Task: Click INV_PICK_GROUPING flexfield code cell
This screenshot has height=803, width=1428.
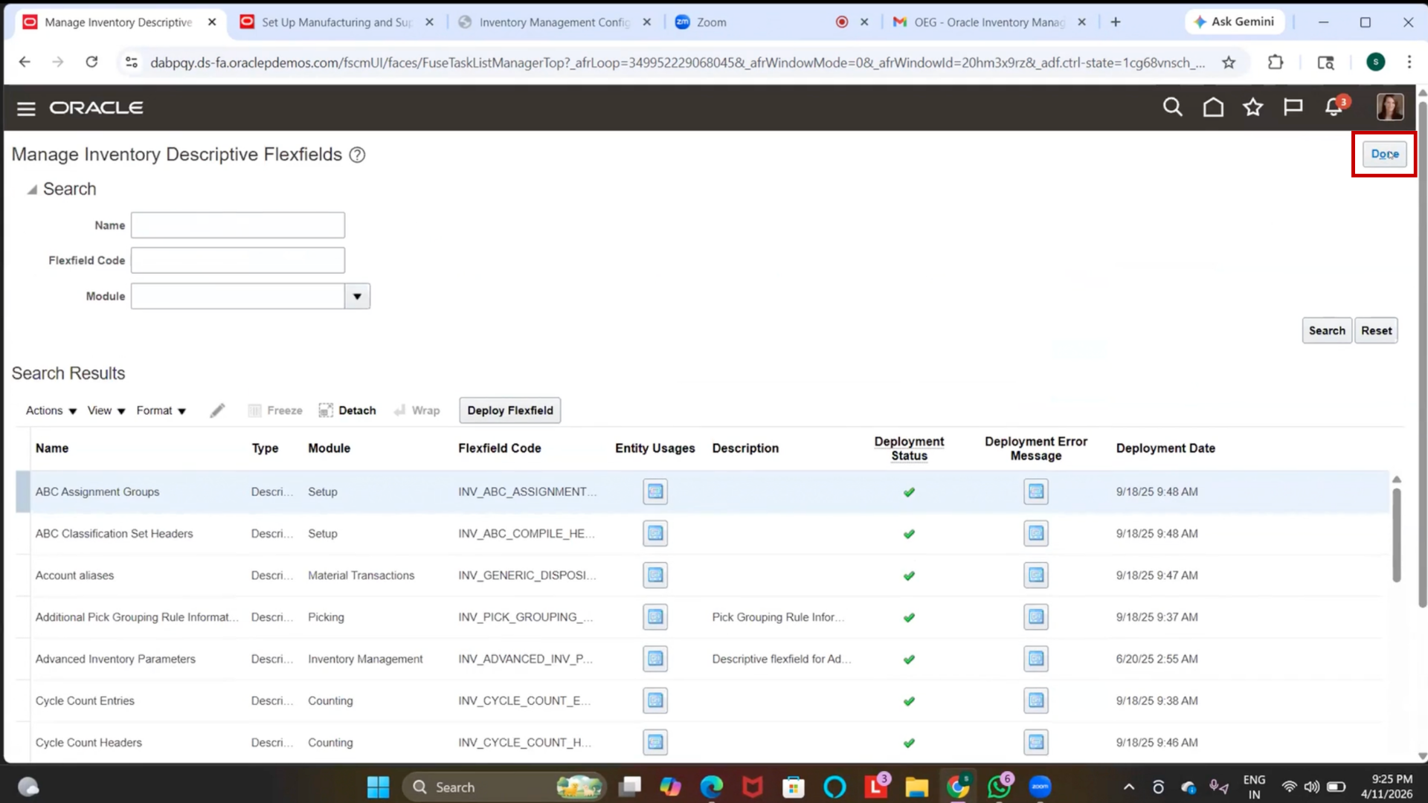Action: pos(525,617)
